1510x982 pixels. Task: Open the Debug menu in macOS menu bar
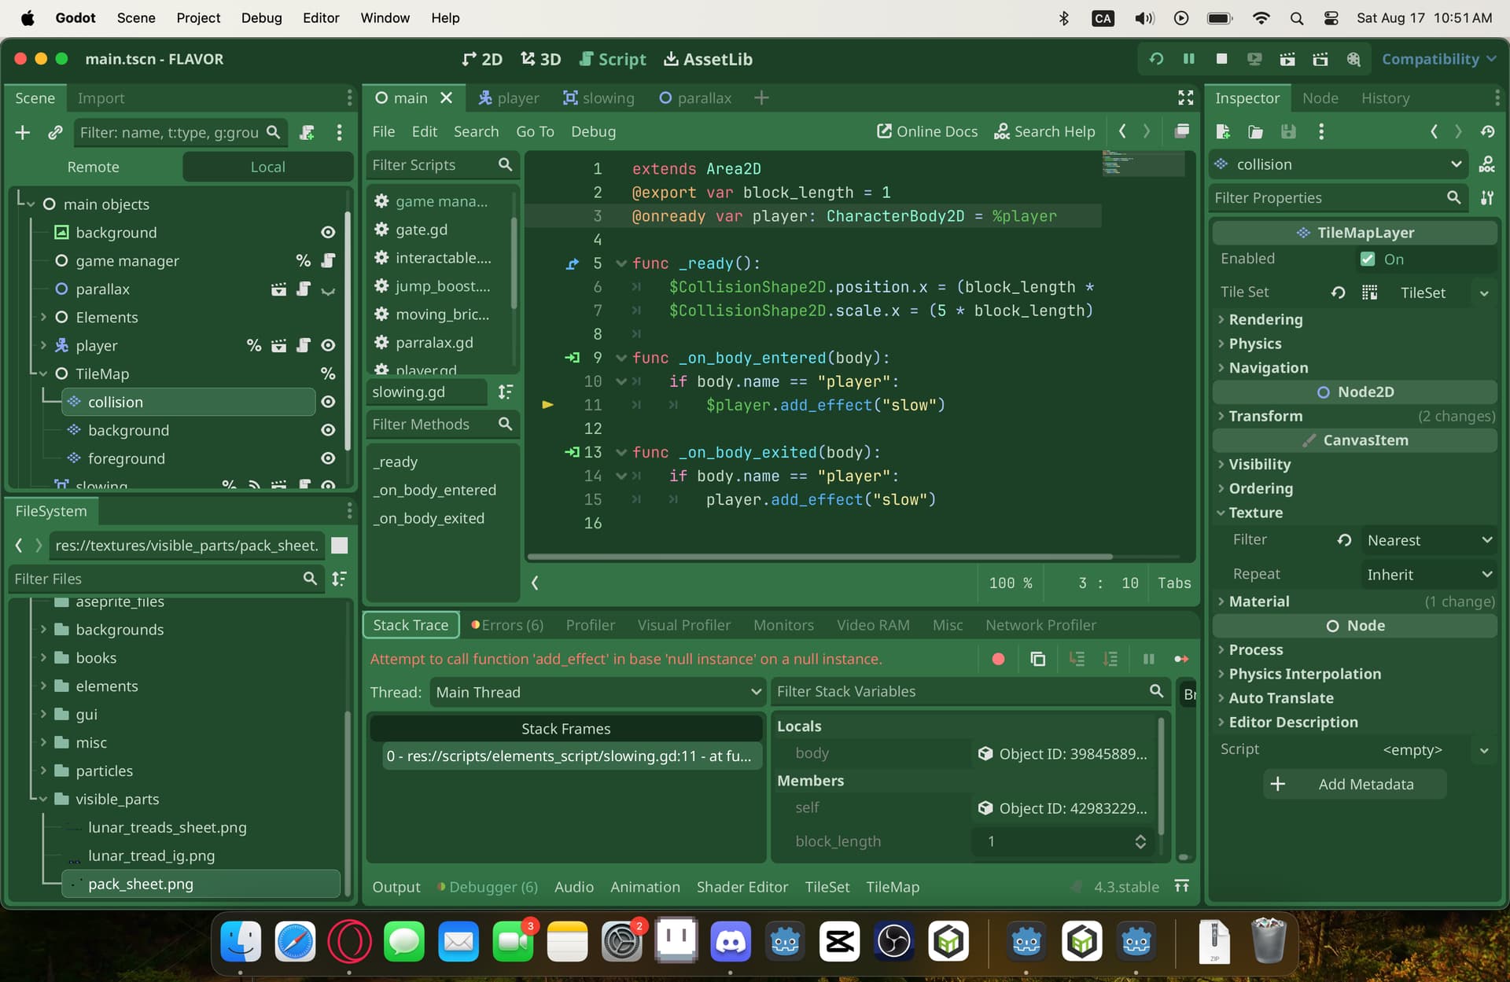(x=261, y=17)
